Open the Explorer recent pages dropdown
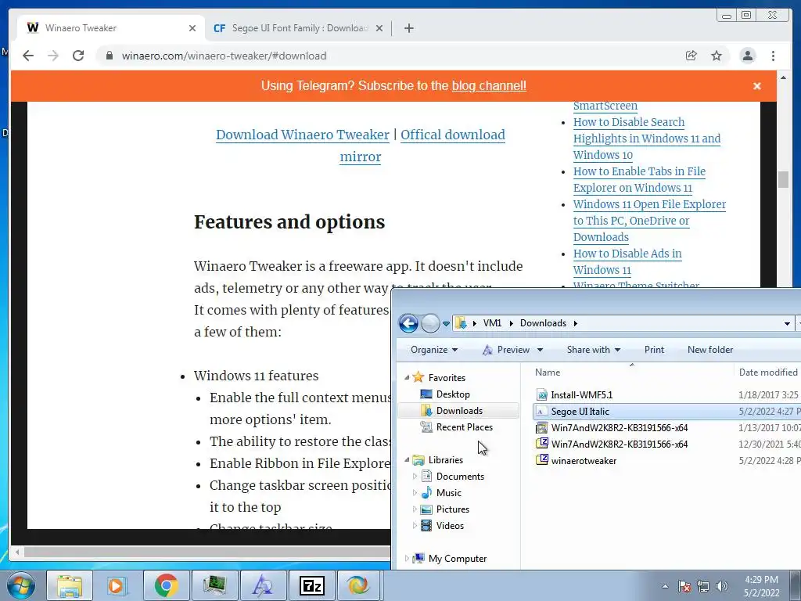Viewport: 801px width, 601px height. tap(446, 323)
